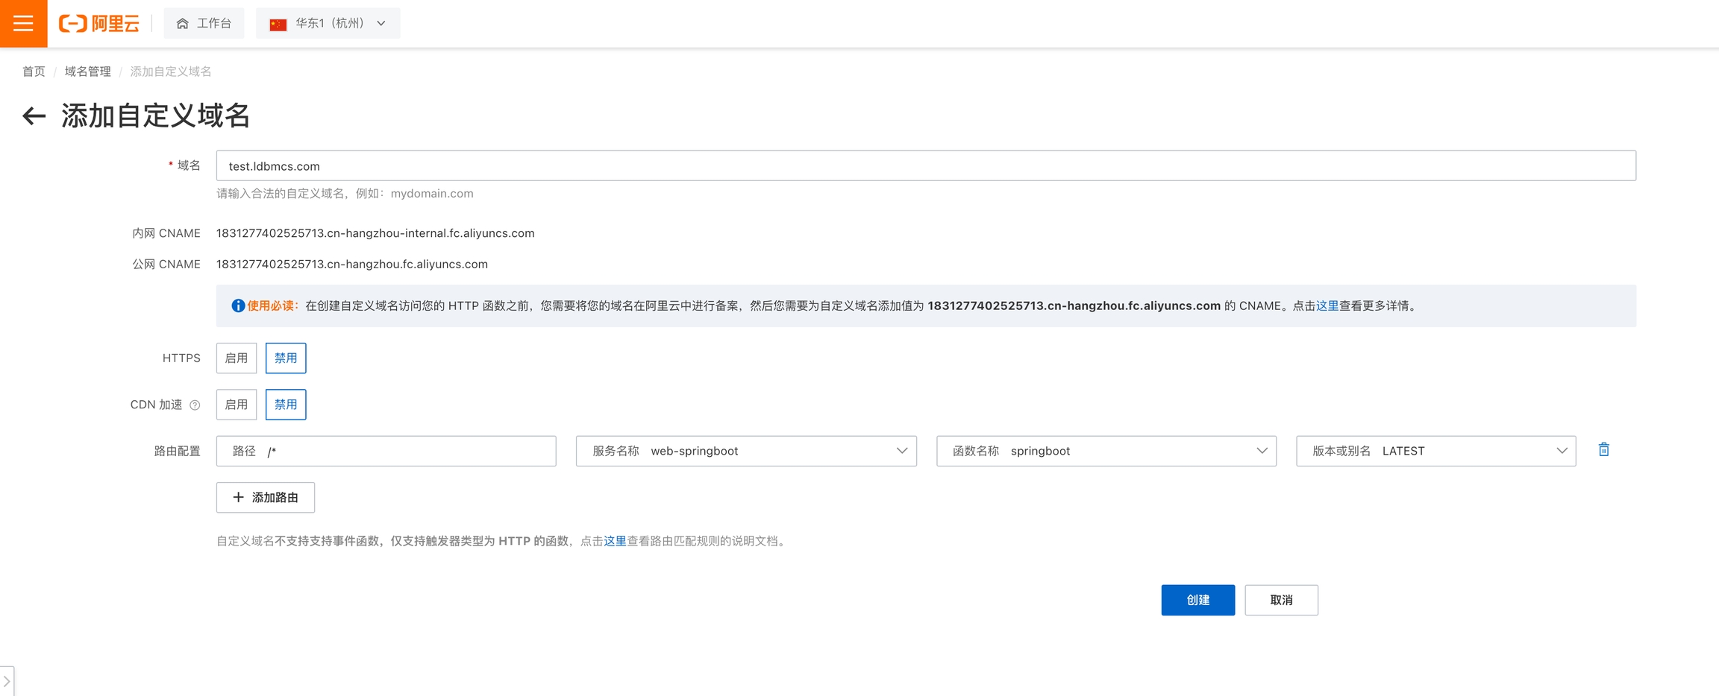Delete the route with trash icon
The height and width of the screenshot is (696, 1719).
click(x=1603, y=449)
